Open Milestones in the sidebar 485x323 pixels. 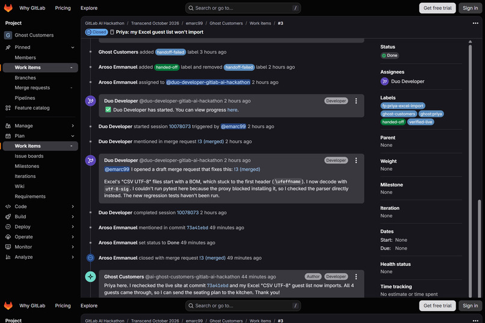click(27, 166)
